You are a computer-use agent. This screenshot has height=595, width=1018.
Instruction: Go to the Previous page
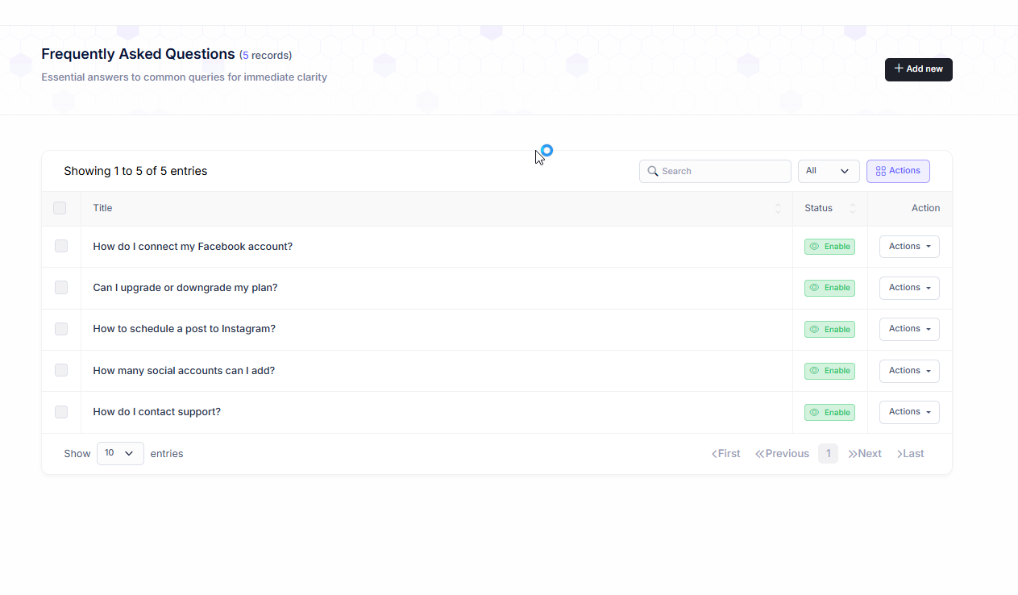(x=782, y=454)
